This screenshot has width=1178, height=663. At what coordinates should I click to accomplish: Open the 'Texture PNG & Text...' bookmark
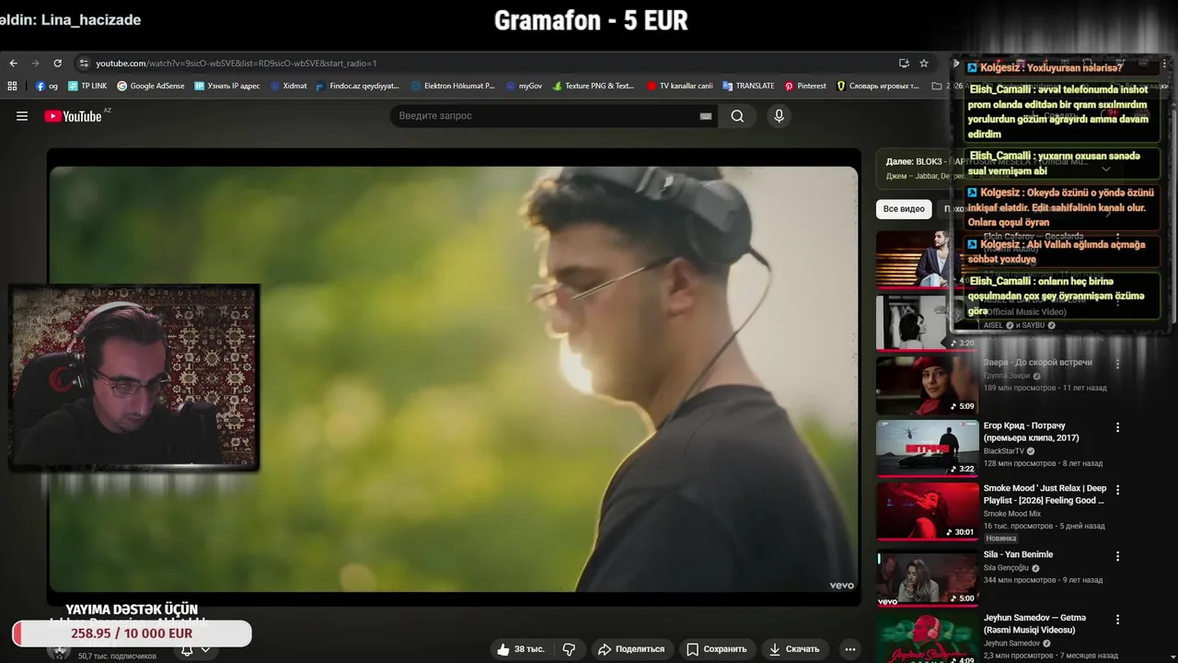pyautogui.click(x=594, y=86)
